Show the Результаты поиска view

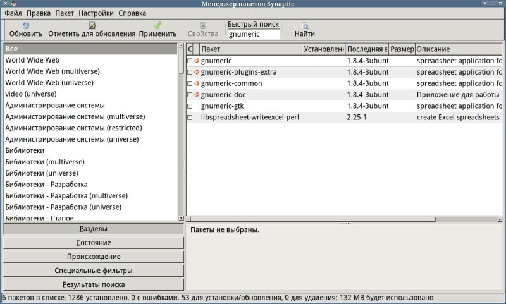click(94, 284)
